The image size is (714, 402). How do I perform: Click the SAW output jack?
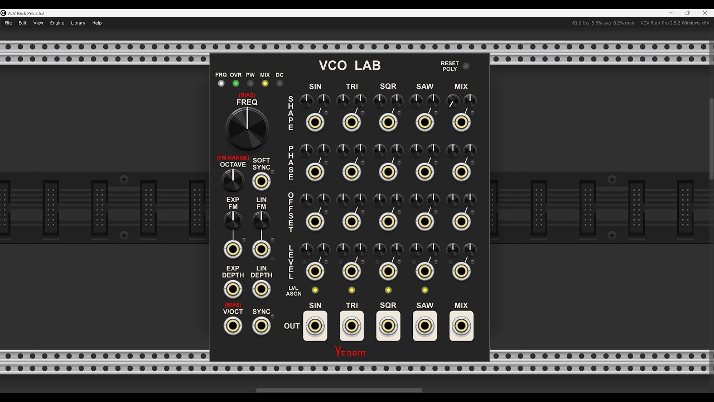[424, 326]
